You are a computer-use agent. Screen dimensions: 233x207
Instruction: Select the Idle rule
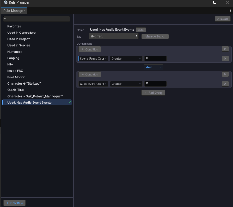37,65
